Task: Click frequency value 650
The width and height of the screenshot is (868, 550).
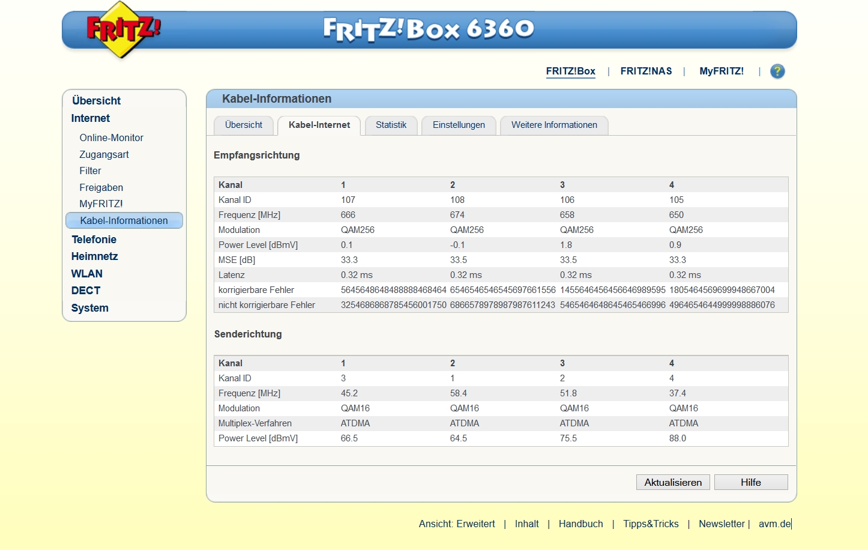Action: [677, 215]
